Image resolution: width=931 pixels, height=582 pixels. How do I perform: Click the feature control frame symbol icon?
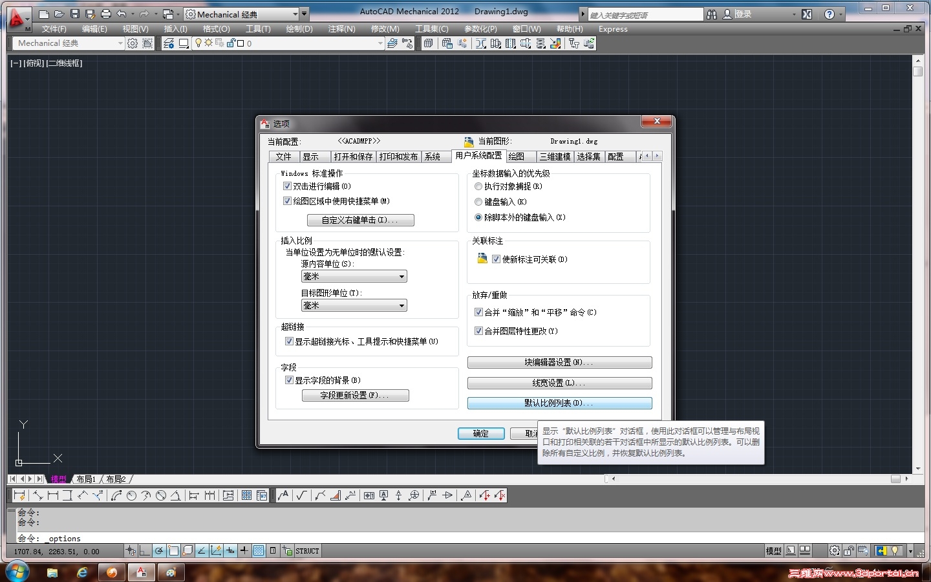point(369,495)
